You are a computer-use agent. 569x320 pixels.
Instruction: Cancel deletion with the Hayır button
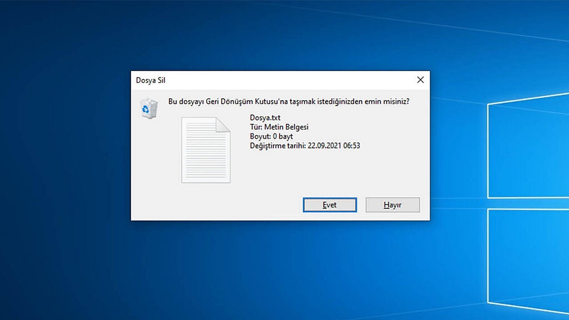[392, 205]
